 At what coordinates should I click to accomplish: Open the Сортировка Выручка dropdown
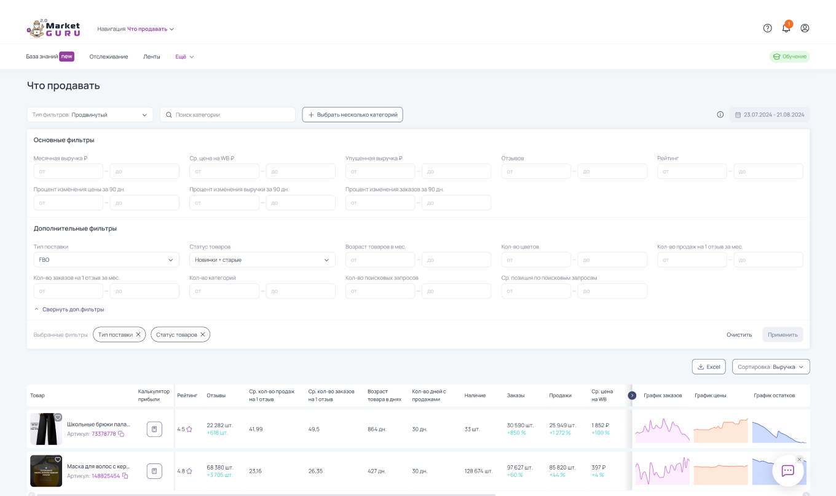pyautogui.click(x=771, y=367)
